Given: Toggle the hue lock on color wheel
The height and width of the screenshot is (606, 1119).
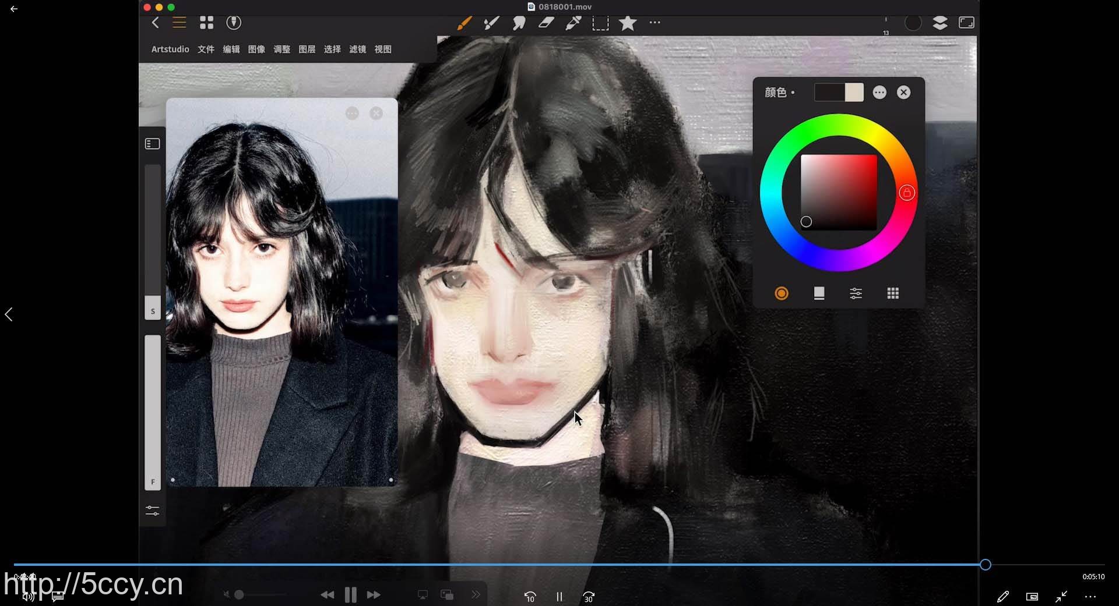Looking at the screenshot, I should click(906, 193).
